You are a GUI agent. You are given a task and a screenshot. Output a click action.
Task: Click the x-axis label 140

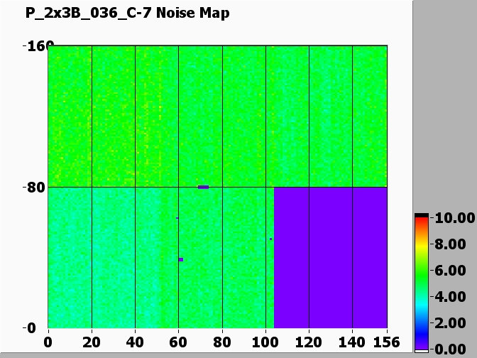[x=352, y=342]
